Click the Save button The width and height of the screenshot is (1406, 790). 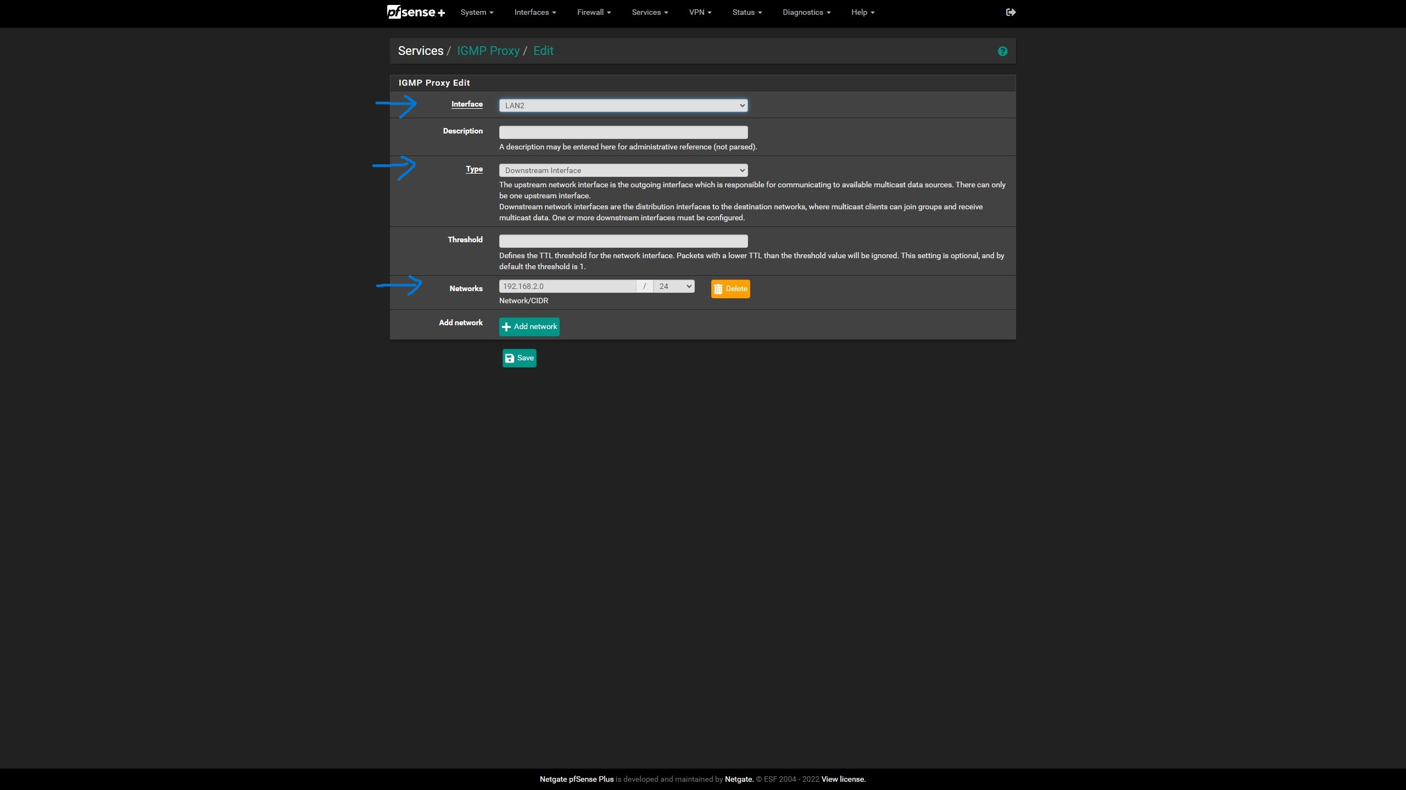click(519, 358)
